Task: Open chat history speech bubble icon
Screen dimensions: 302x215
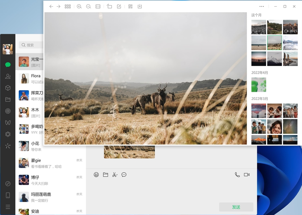Action: (124, 175)
